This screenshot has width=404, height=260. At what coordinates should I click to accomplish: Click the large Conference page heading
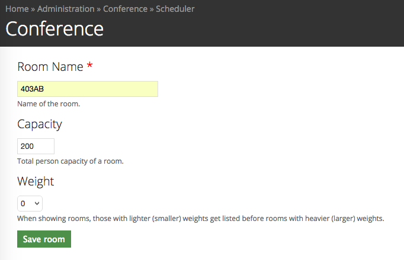click(54, 29)
